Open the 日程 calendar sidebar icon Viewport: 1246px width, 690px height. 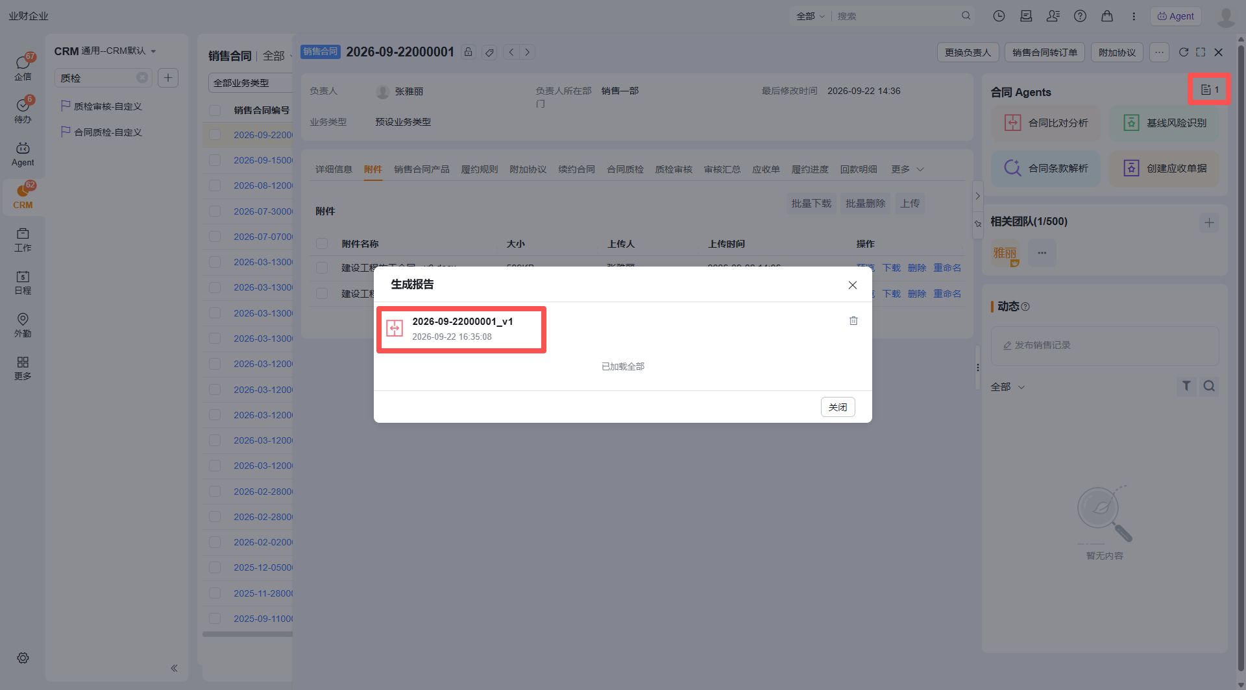click(23, 282)
